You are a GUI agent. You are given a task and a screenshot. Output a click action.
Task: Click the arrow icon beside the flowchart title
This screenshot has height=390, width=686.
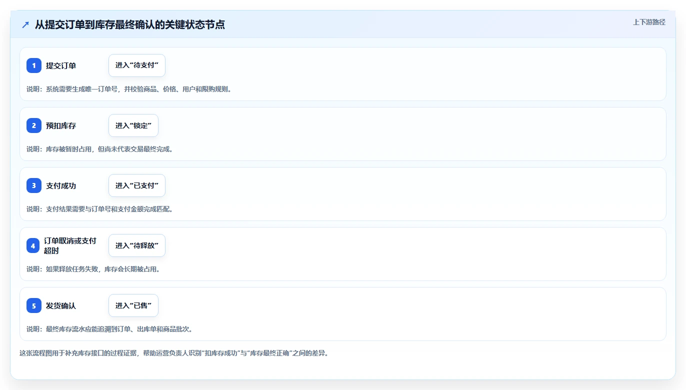coord(25,24)
